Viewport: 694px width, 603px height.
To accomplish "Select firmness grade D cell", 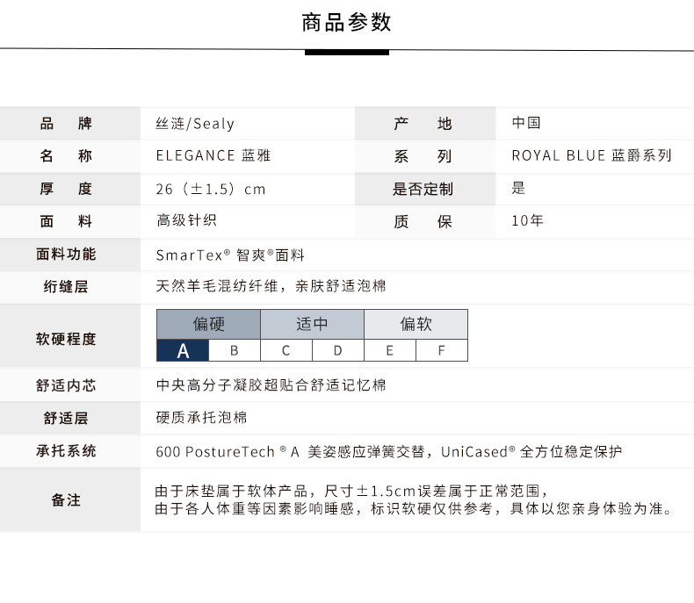I will point(338,350).
